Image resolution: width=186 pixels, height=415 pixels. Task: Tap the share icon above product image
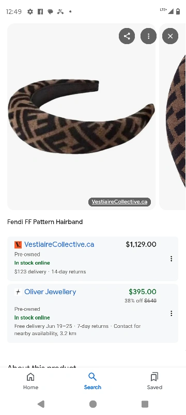click(127, 36)
